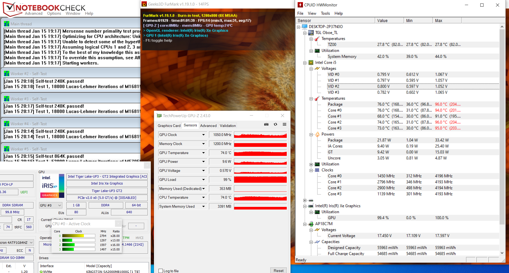This screenshot has height=273, width=509.
Task: Expand the Utilization node under Intel Core i5
Action: pyautogui.click(x=311, y=164)
